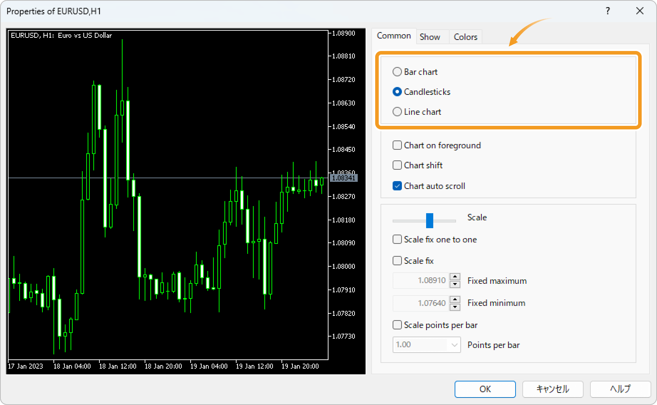Toggle the Scale fix checkbox
The width and height of the screenshot is (657, 405).
point(397,261)
